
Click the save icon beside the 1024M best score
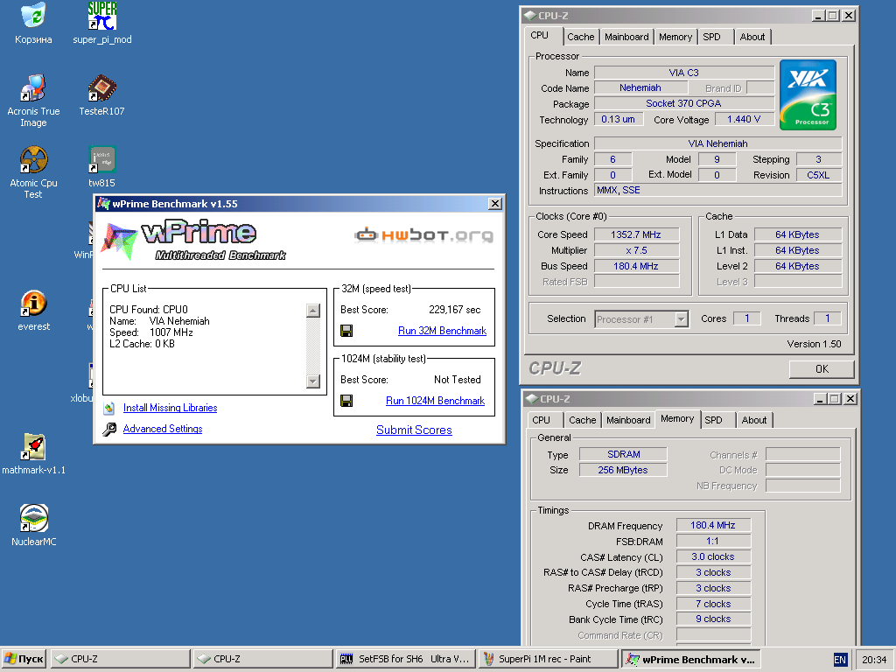pyautogui.click(x=346, y=401)
